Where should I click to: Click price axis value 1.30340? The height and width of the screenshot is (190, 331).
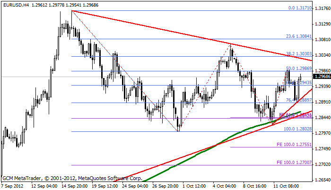point(322,55)
